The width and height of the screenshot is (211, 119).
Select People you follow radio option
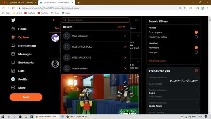tap(196, 37)
